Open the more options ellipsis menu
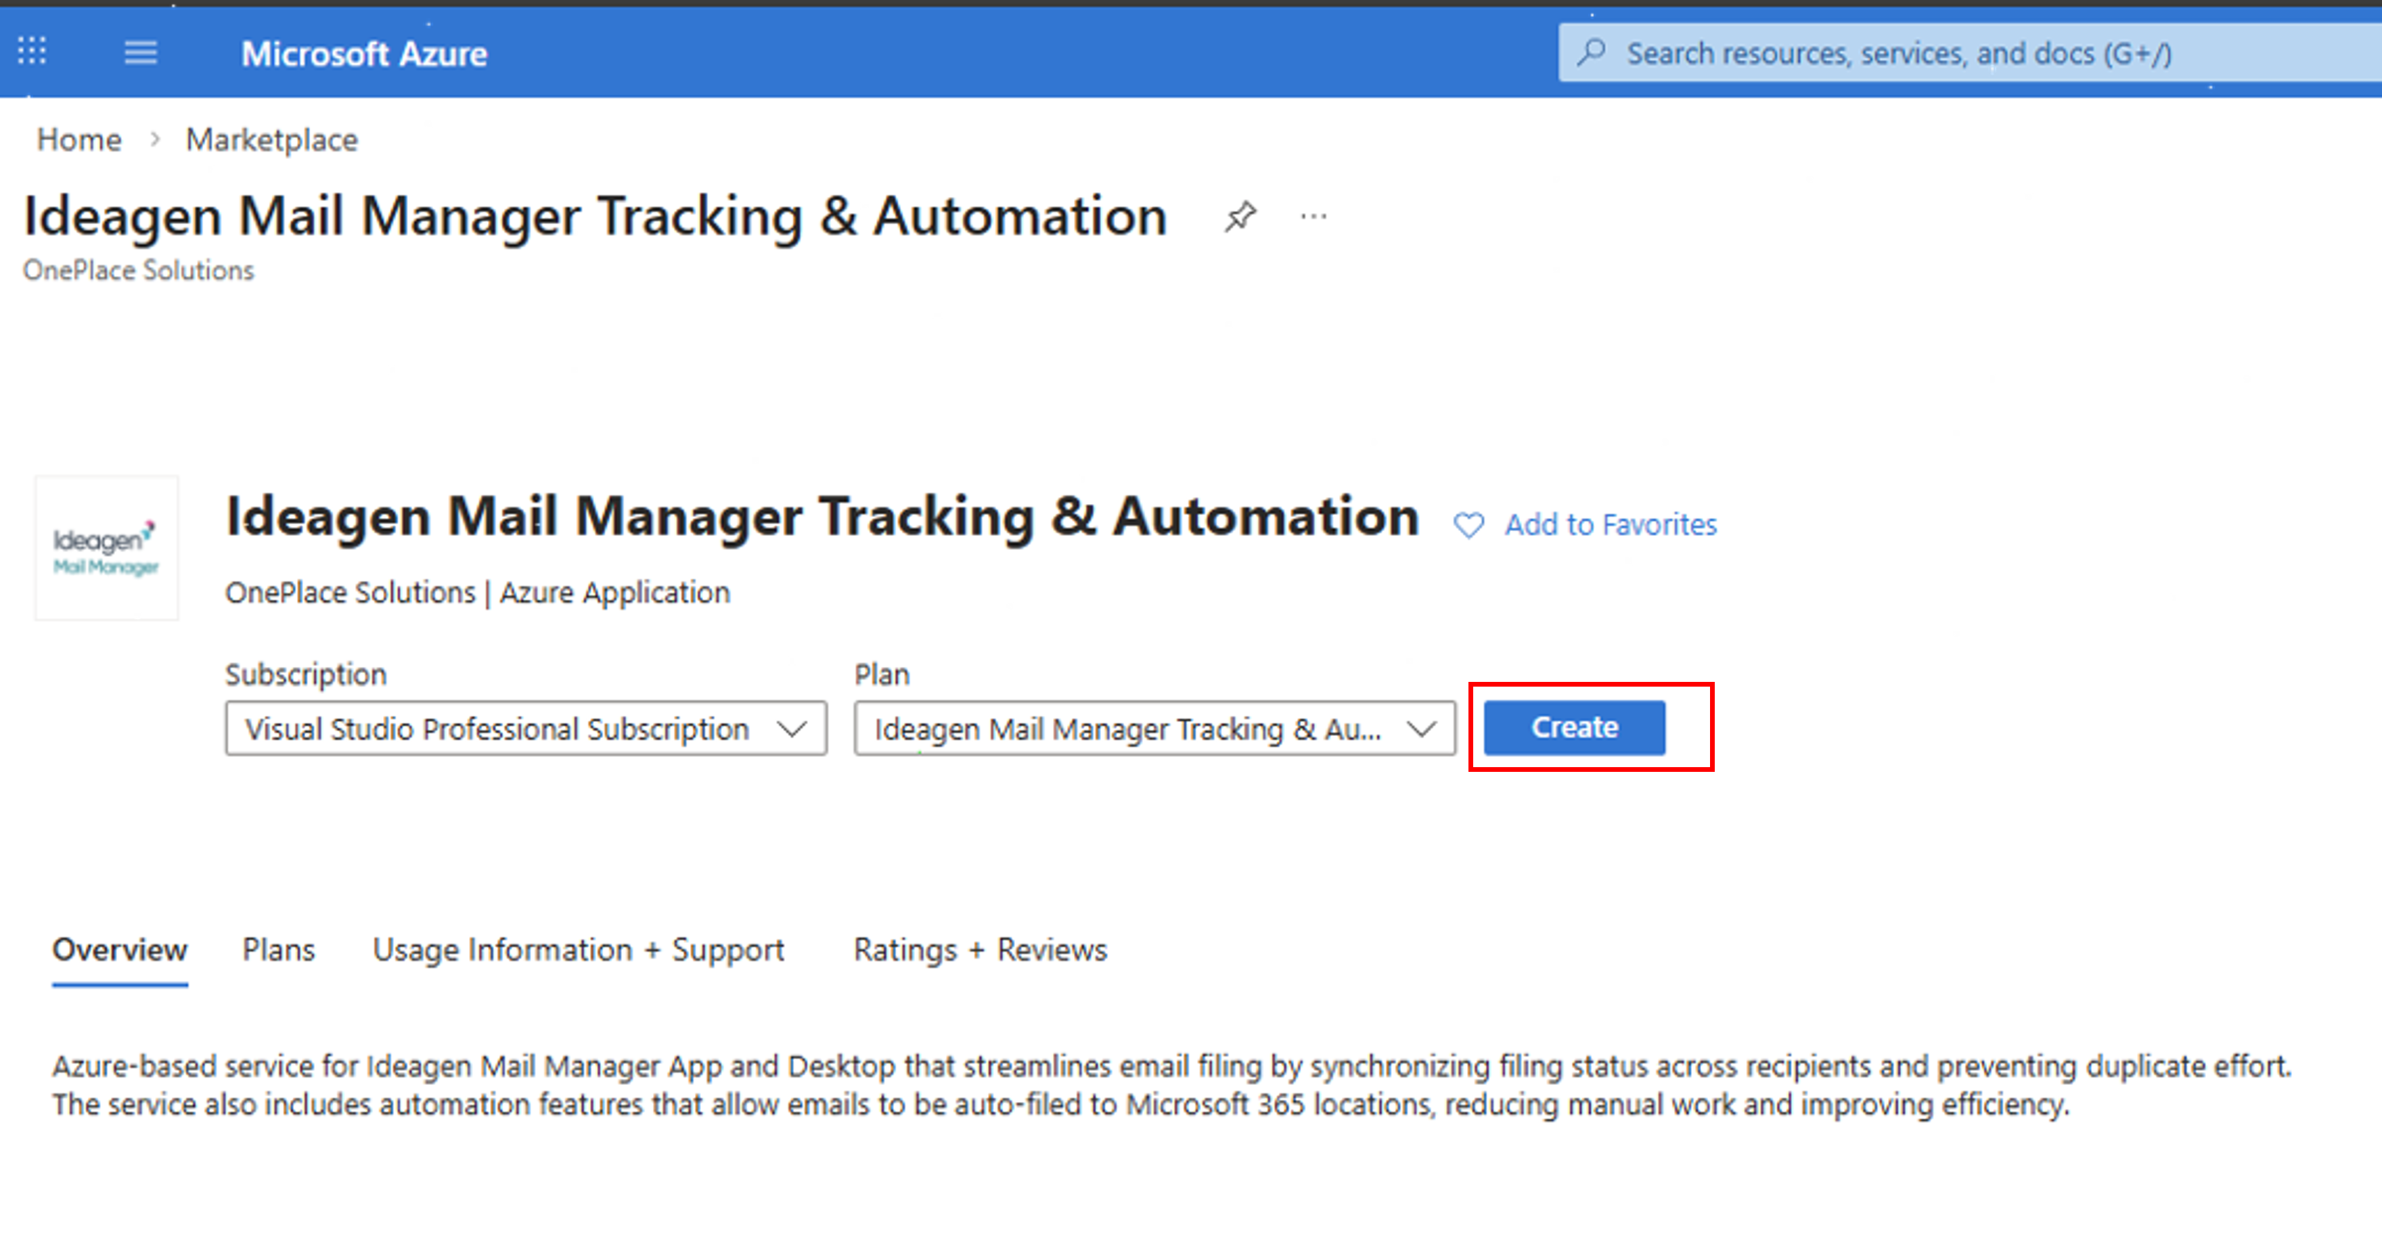This screenshot has height=1240, width=2382. [x=1313, y=217]
